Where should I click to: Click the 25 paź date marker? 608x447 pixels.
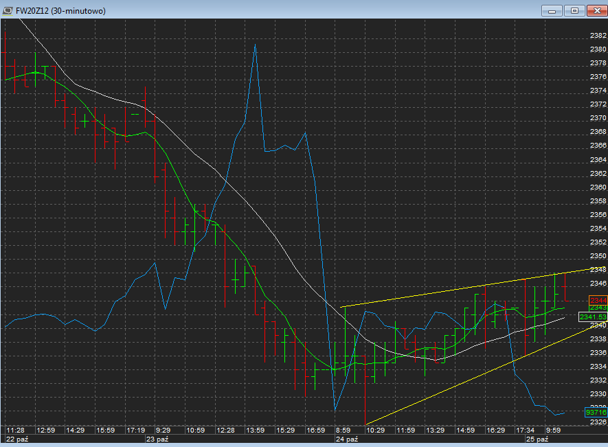tap(537, 439)
